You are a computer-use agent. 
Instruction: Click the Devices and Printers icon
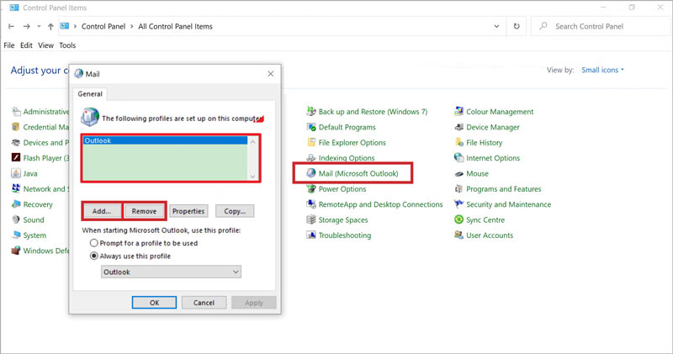point(16,142)
